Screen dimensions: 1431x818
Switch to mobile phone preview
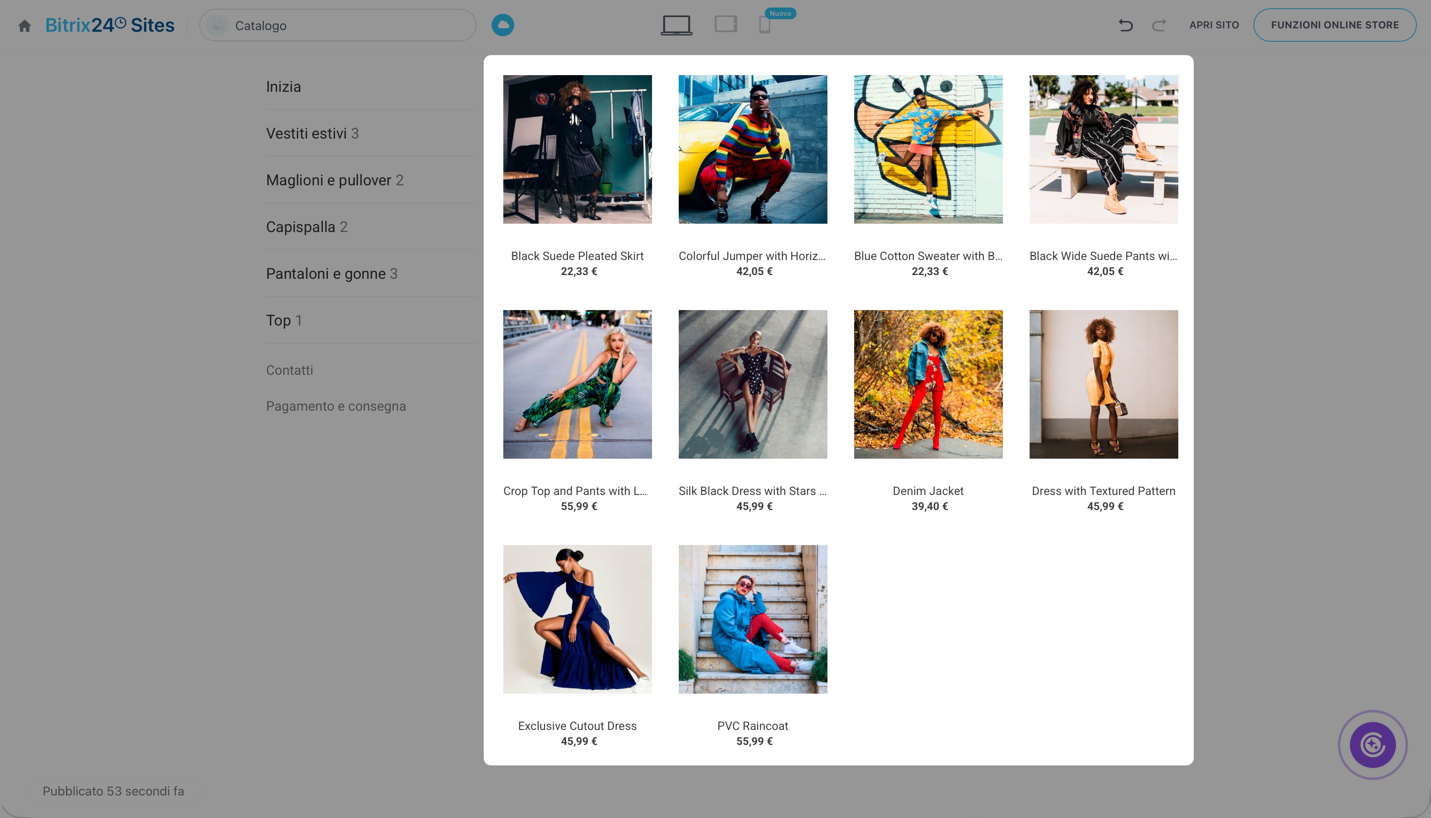pyautogui.click(x=764, y=25)
